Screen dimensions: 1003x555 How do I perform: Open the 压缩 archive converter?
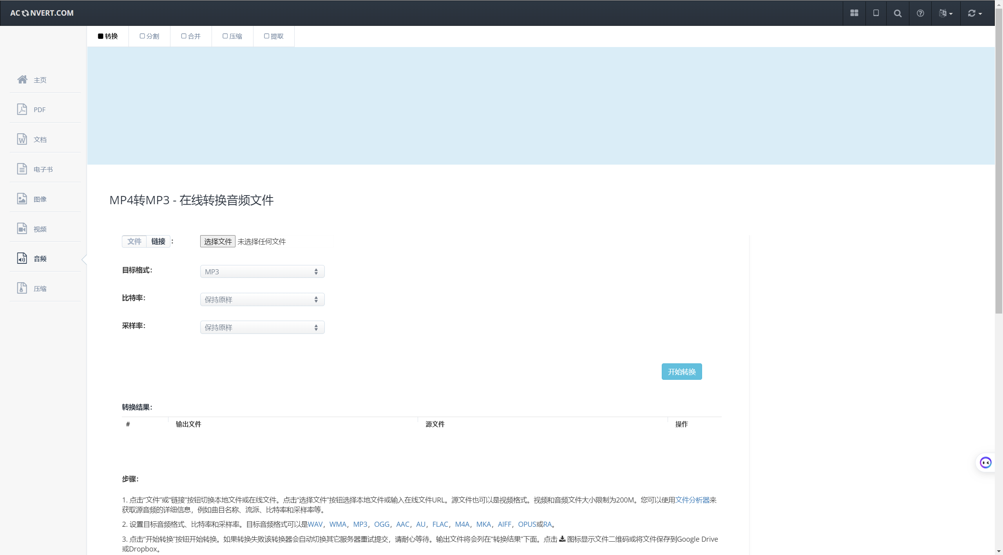coord(45,288)
